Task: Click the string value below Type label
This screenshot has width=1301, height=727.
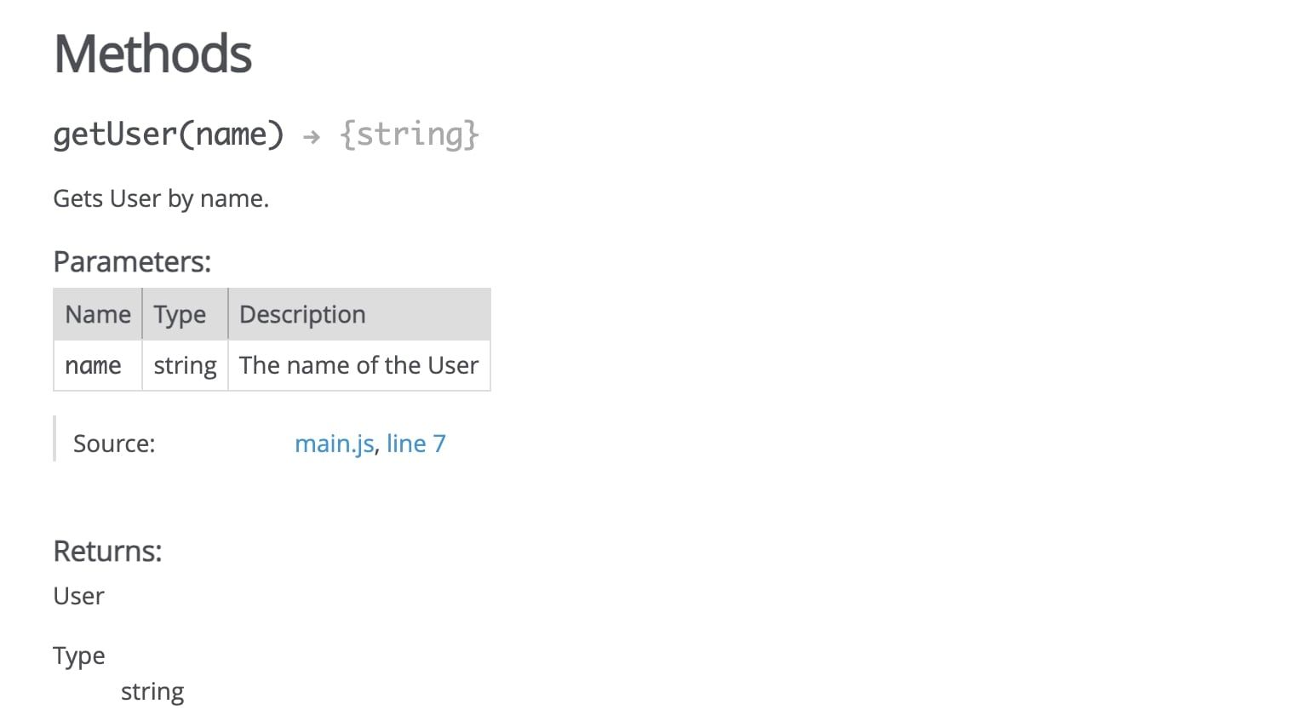Action: tap(152, 691)
